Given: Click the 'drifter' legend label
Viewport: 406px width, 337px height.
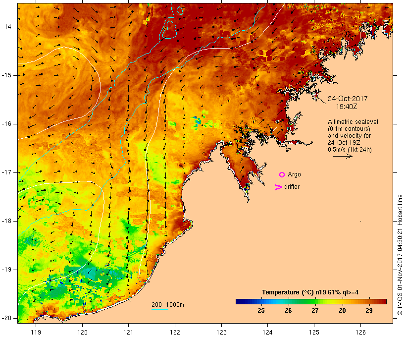Looking at the screenshot, I should point(292,187).
